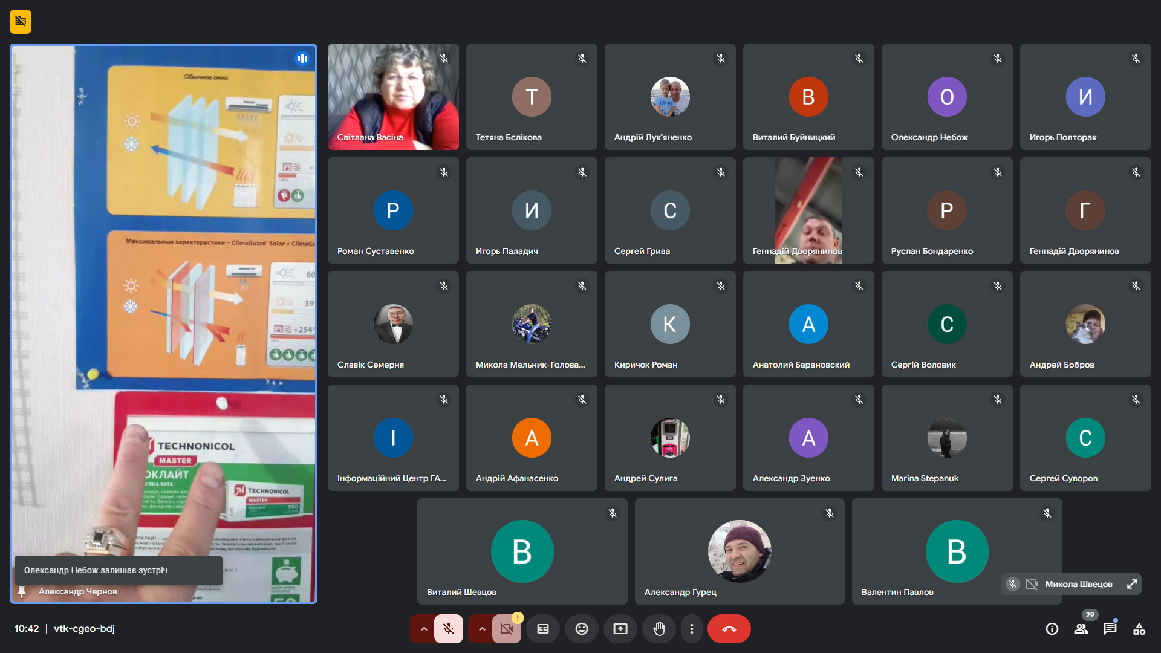
Task: Turn on your camera
Action: 507,629
